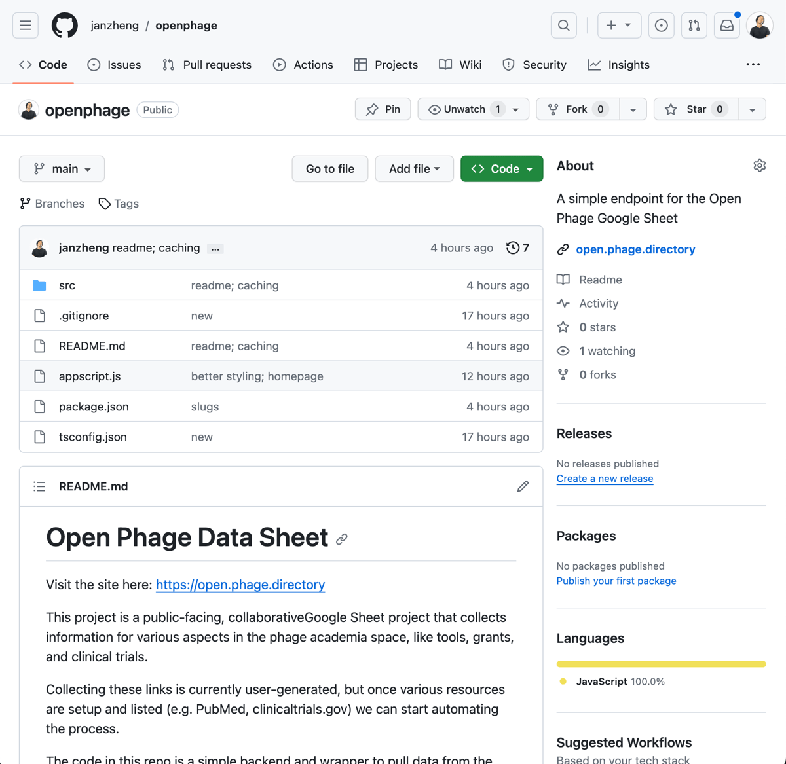Expand commit message ellipsis button
786x764 pixels.
pos(215,249)
